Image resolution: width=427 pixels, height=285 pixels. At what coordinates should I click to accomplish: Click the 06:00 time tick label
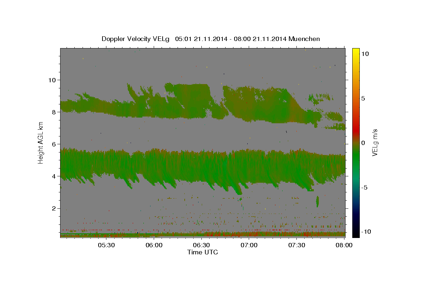tap(154, 245)
